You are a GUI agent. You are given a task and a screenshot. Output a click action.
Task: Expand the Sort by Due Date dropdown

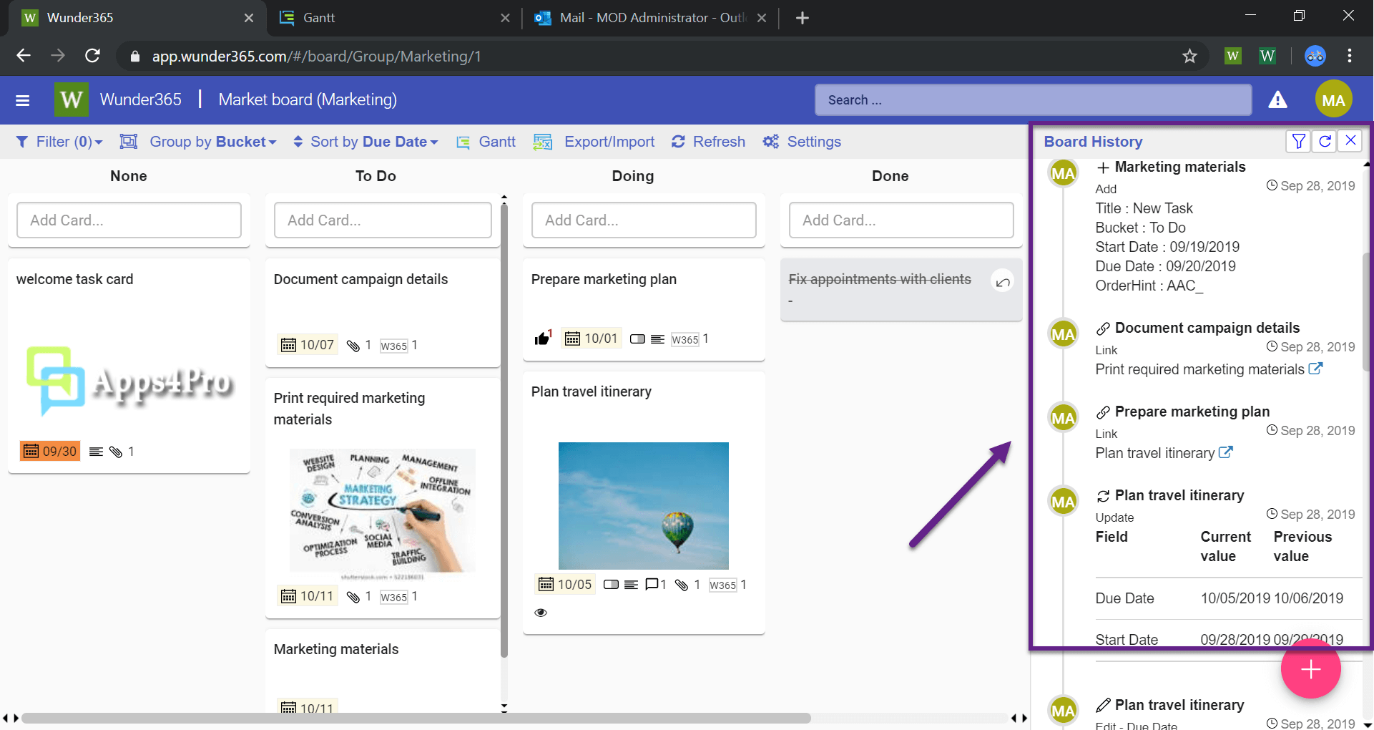click(366, 142)
